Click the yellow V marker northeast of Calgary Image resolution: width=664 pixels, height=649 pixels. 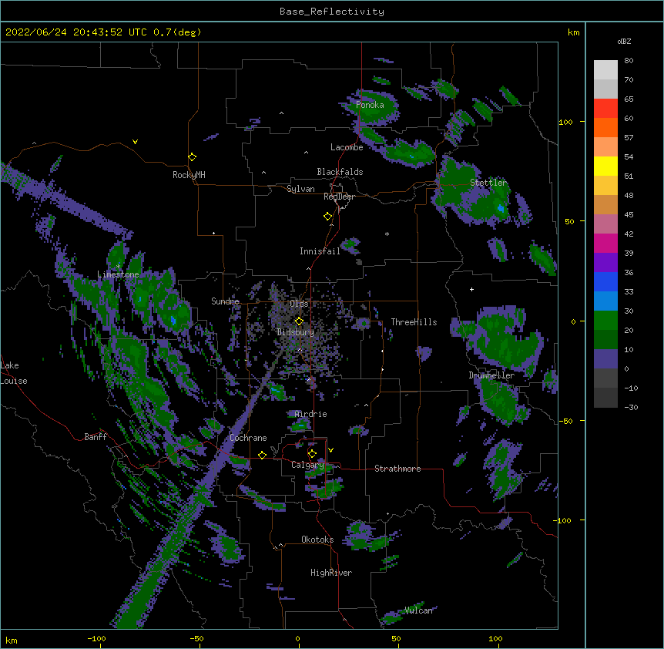click(330, 450)
